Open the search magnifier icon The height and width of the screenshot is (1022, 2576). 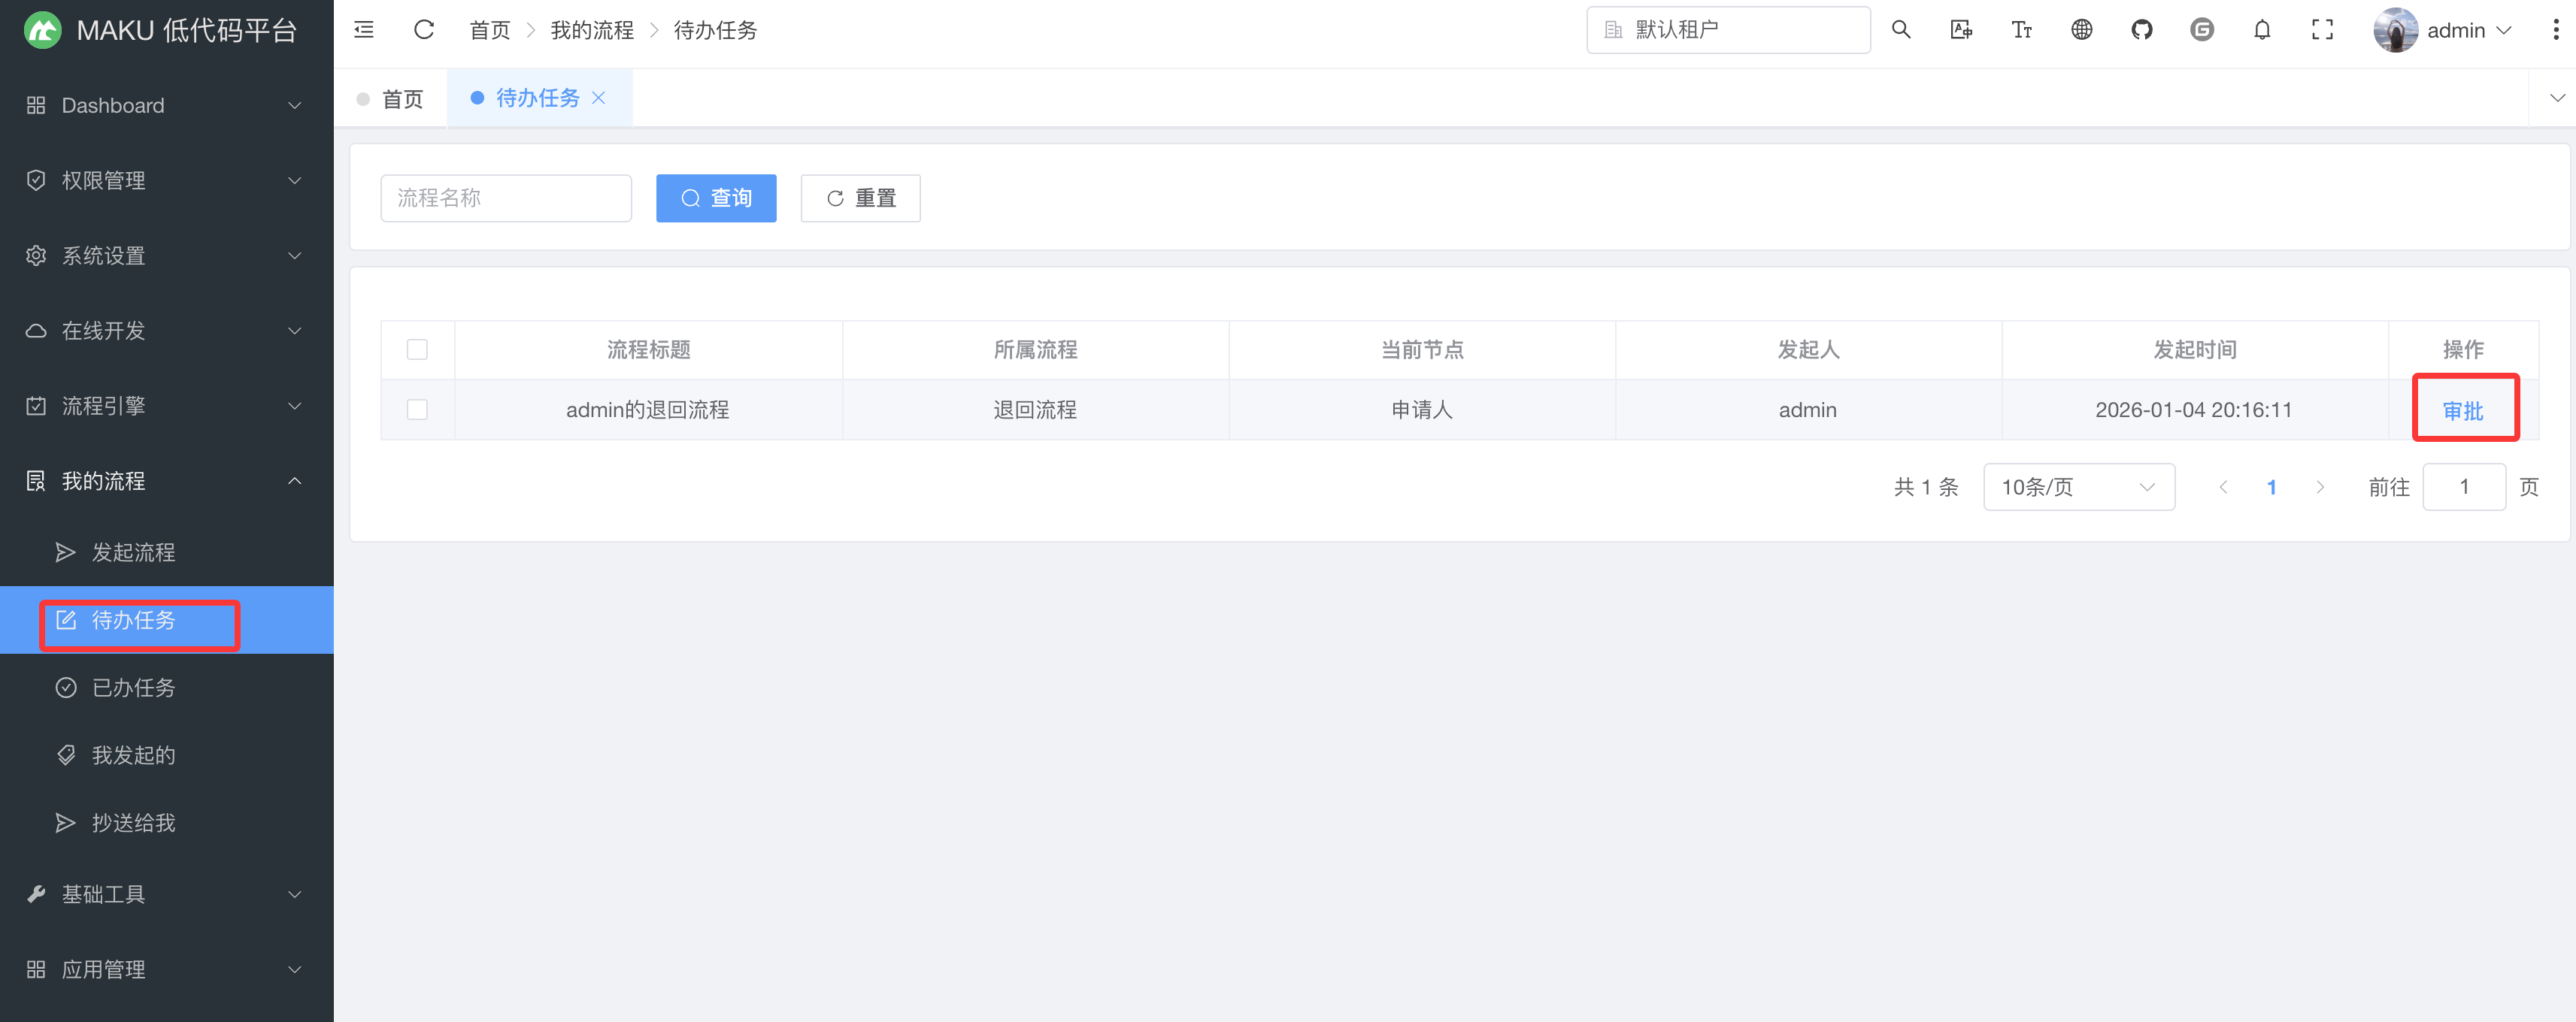pos(1901,30)
